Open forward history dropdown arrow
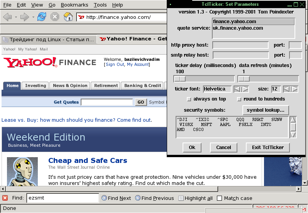The width and height of the screenshot is (308, 213). tap(33, 17)
